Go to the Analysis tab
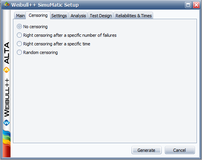 [x=78, y=16]
